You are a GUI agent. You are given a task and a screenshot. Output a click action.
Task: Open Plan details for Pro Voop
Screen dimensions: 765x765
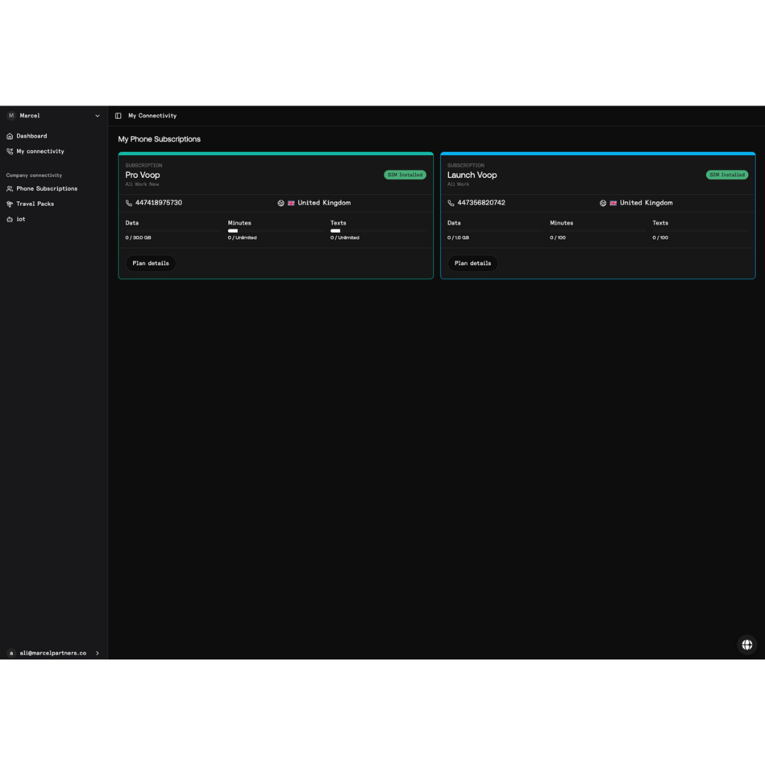click(x=151, y=263)
